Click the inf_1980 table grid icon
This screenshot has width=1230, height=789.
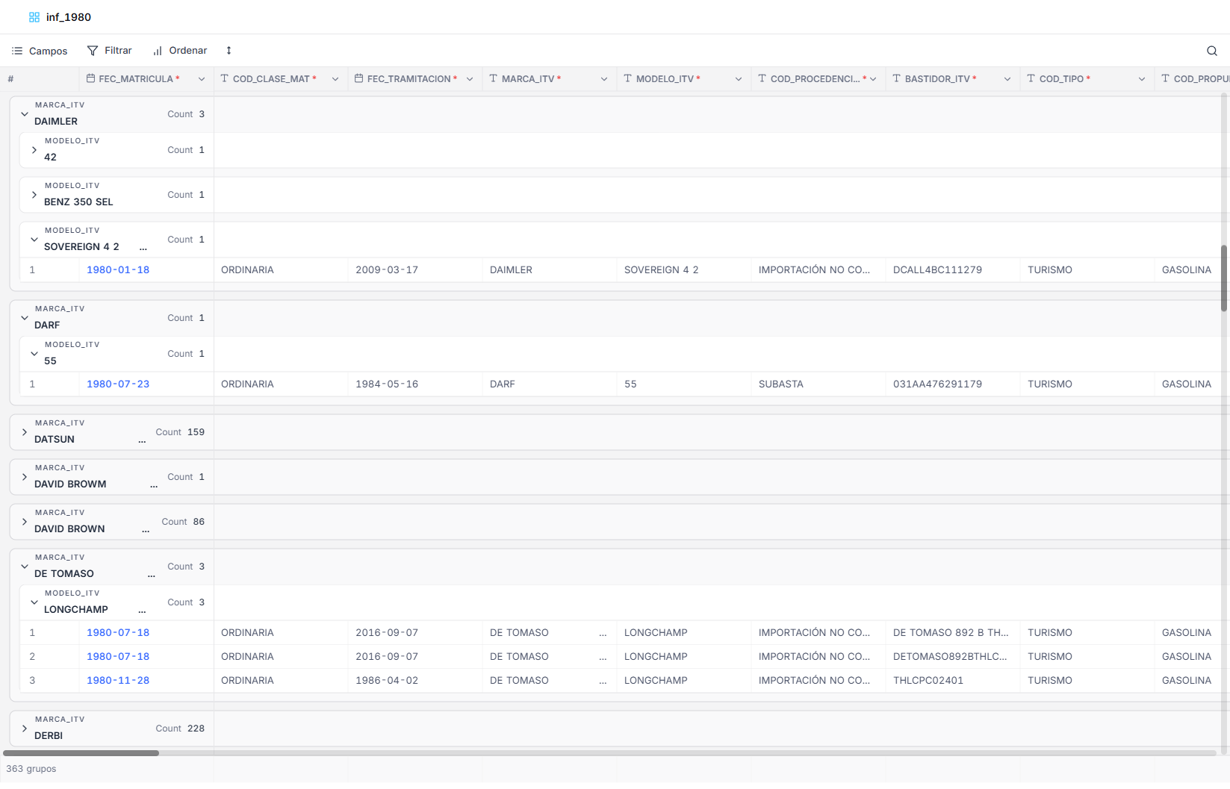[34, 17]
